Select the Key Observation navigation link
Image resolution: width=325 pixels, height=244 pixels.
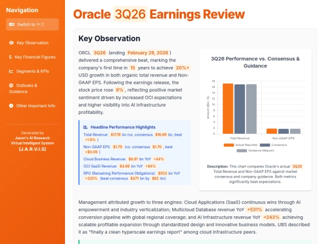(x=32, y=43)
